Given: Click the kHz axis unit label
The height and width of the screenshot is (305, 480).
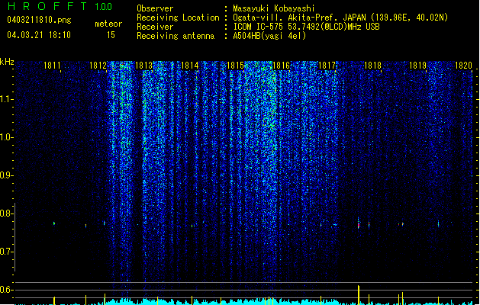Looking at the screenshot, I should [7, 62].
